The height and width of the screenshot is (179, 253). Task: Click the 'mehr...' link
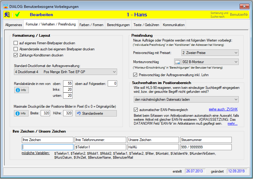232,123
